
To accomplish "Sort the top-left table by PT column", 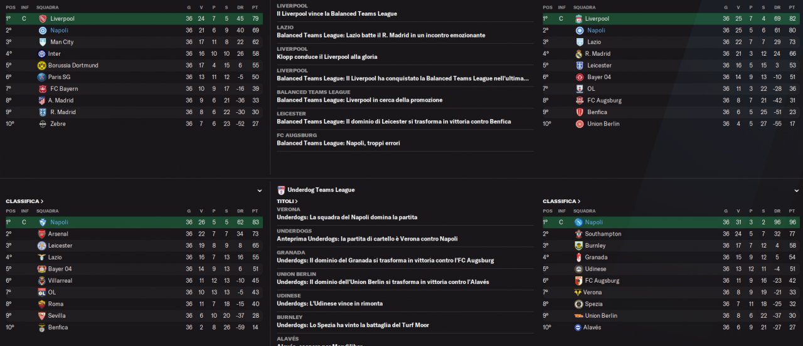I will click(255, 8).
